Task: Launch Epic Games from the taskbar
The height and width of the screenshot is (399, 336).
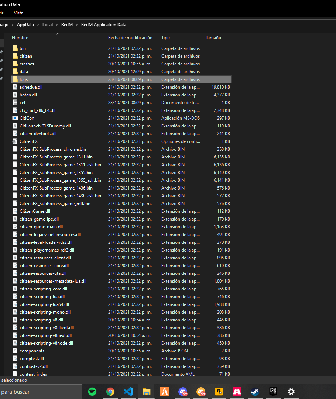Action: coord(273,392)
